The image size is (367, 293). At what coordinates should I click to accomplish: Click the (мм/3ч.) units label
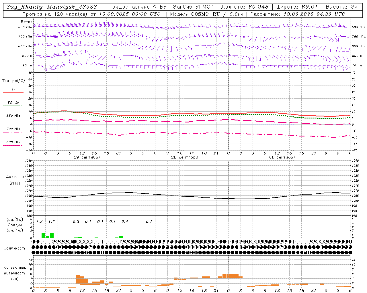coord(15,220)
